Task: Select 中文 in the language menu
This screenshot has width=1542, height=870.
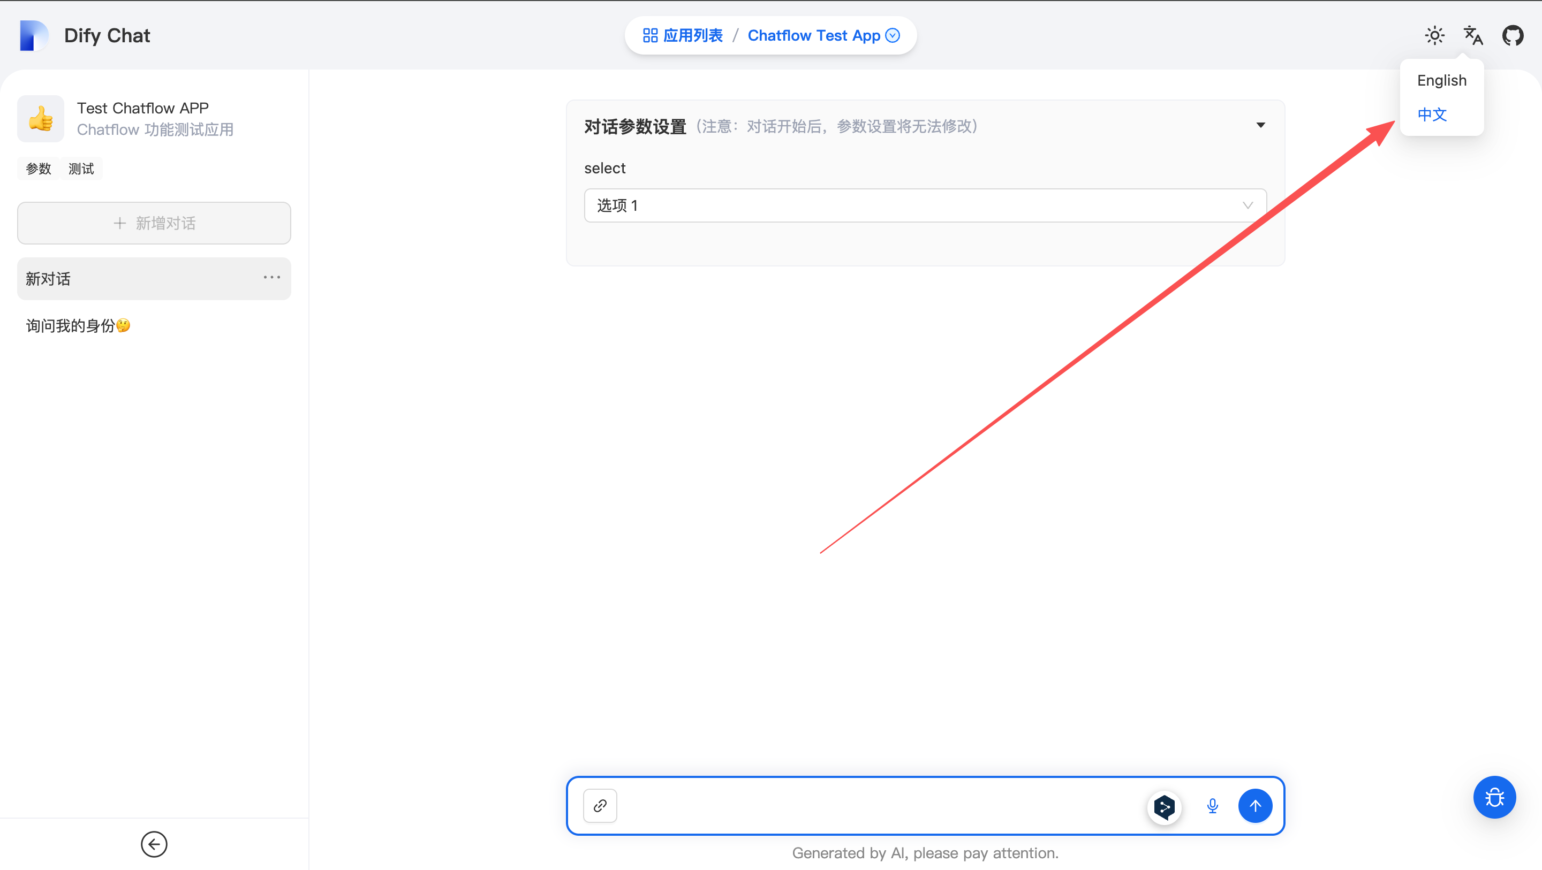Action: 1432,113
